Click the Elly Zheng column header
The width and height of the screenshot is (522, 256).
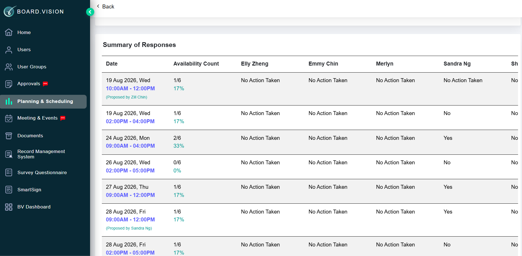(255, 64)
